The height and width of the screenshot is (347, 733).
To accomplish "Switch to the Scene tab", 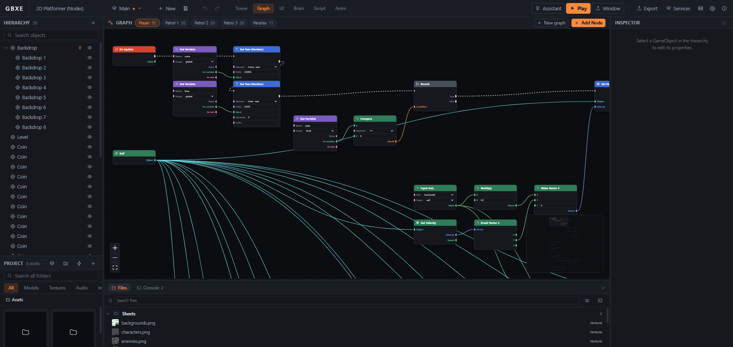I will [x=241, y=8].
